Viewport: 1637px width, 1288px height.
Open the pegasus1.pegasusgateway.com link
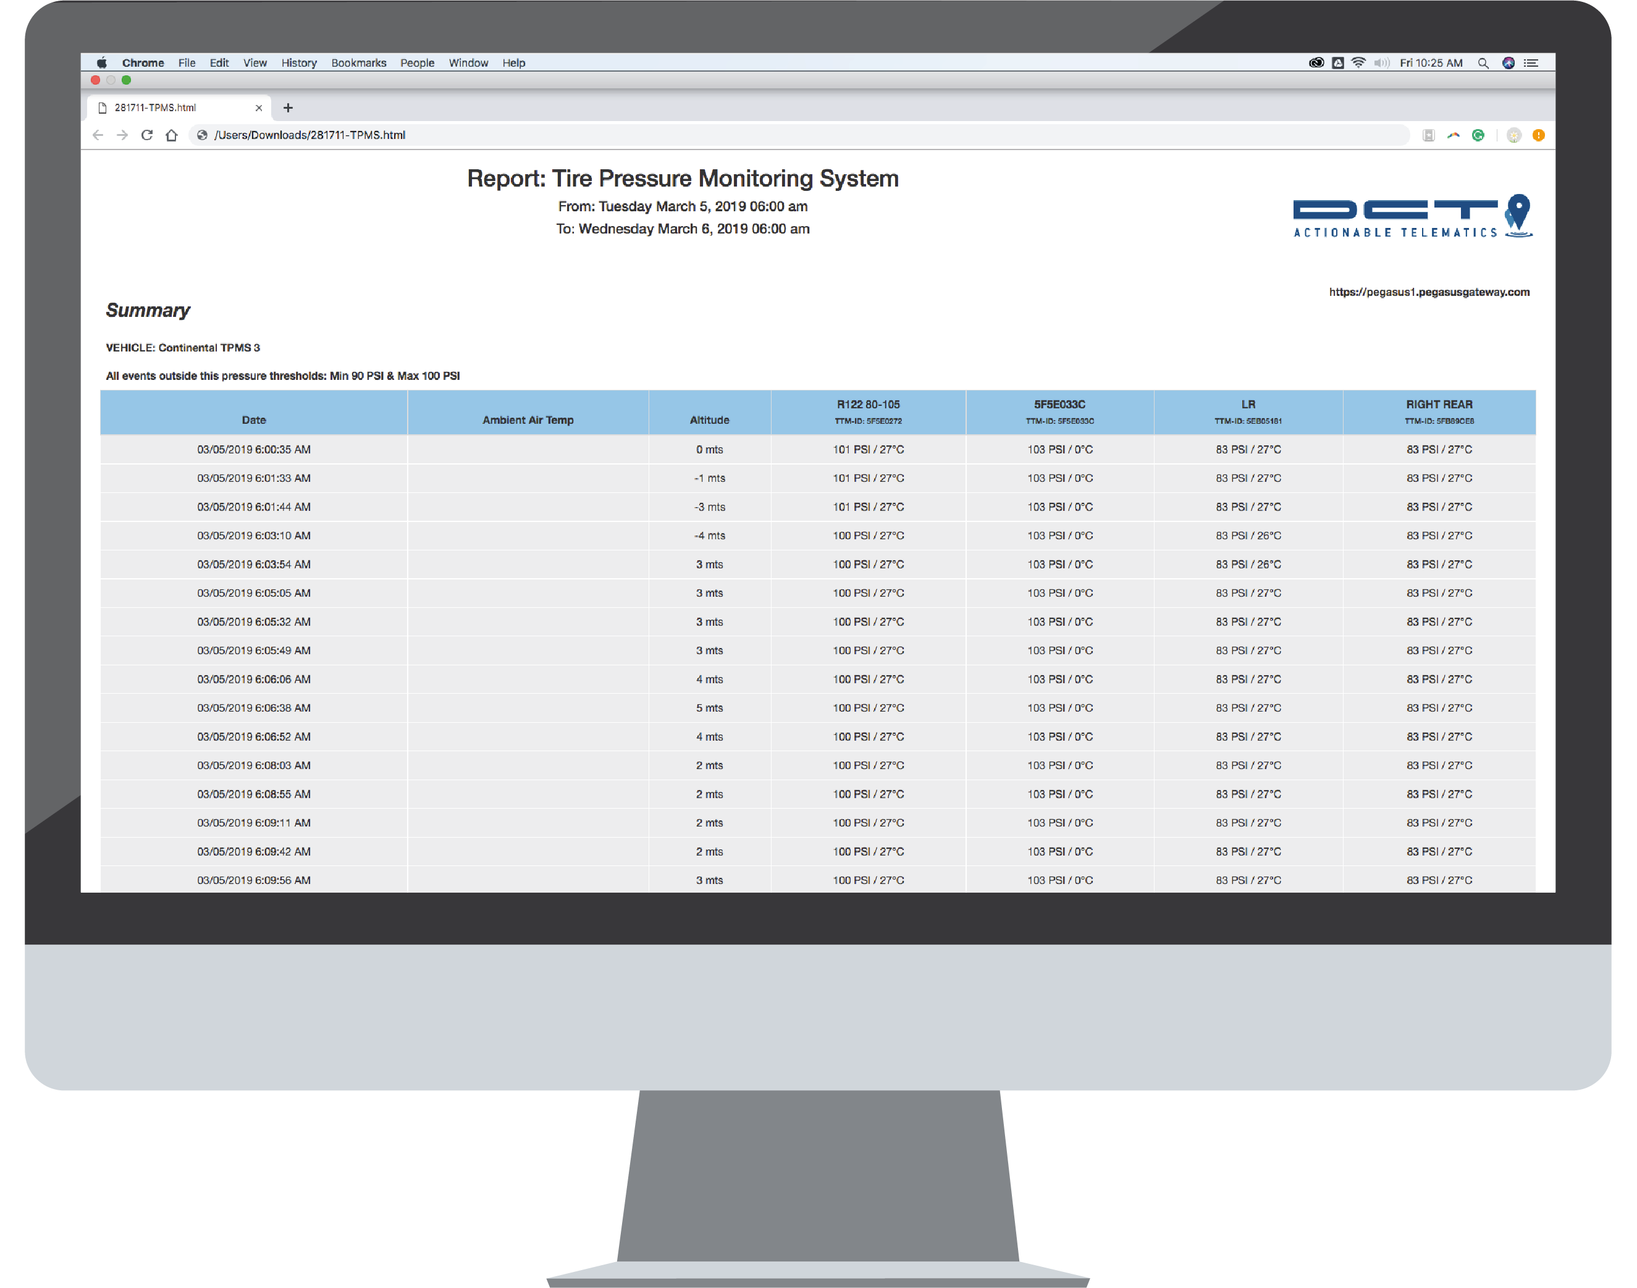[x=1429, y=292]
